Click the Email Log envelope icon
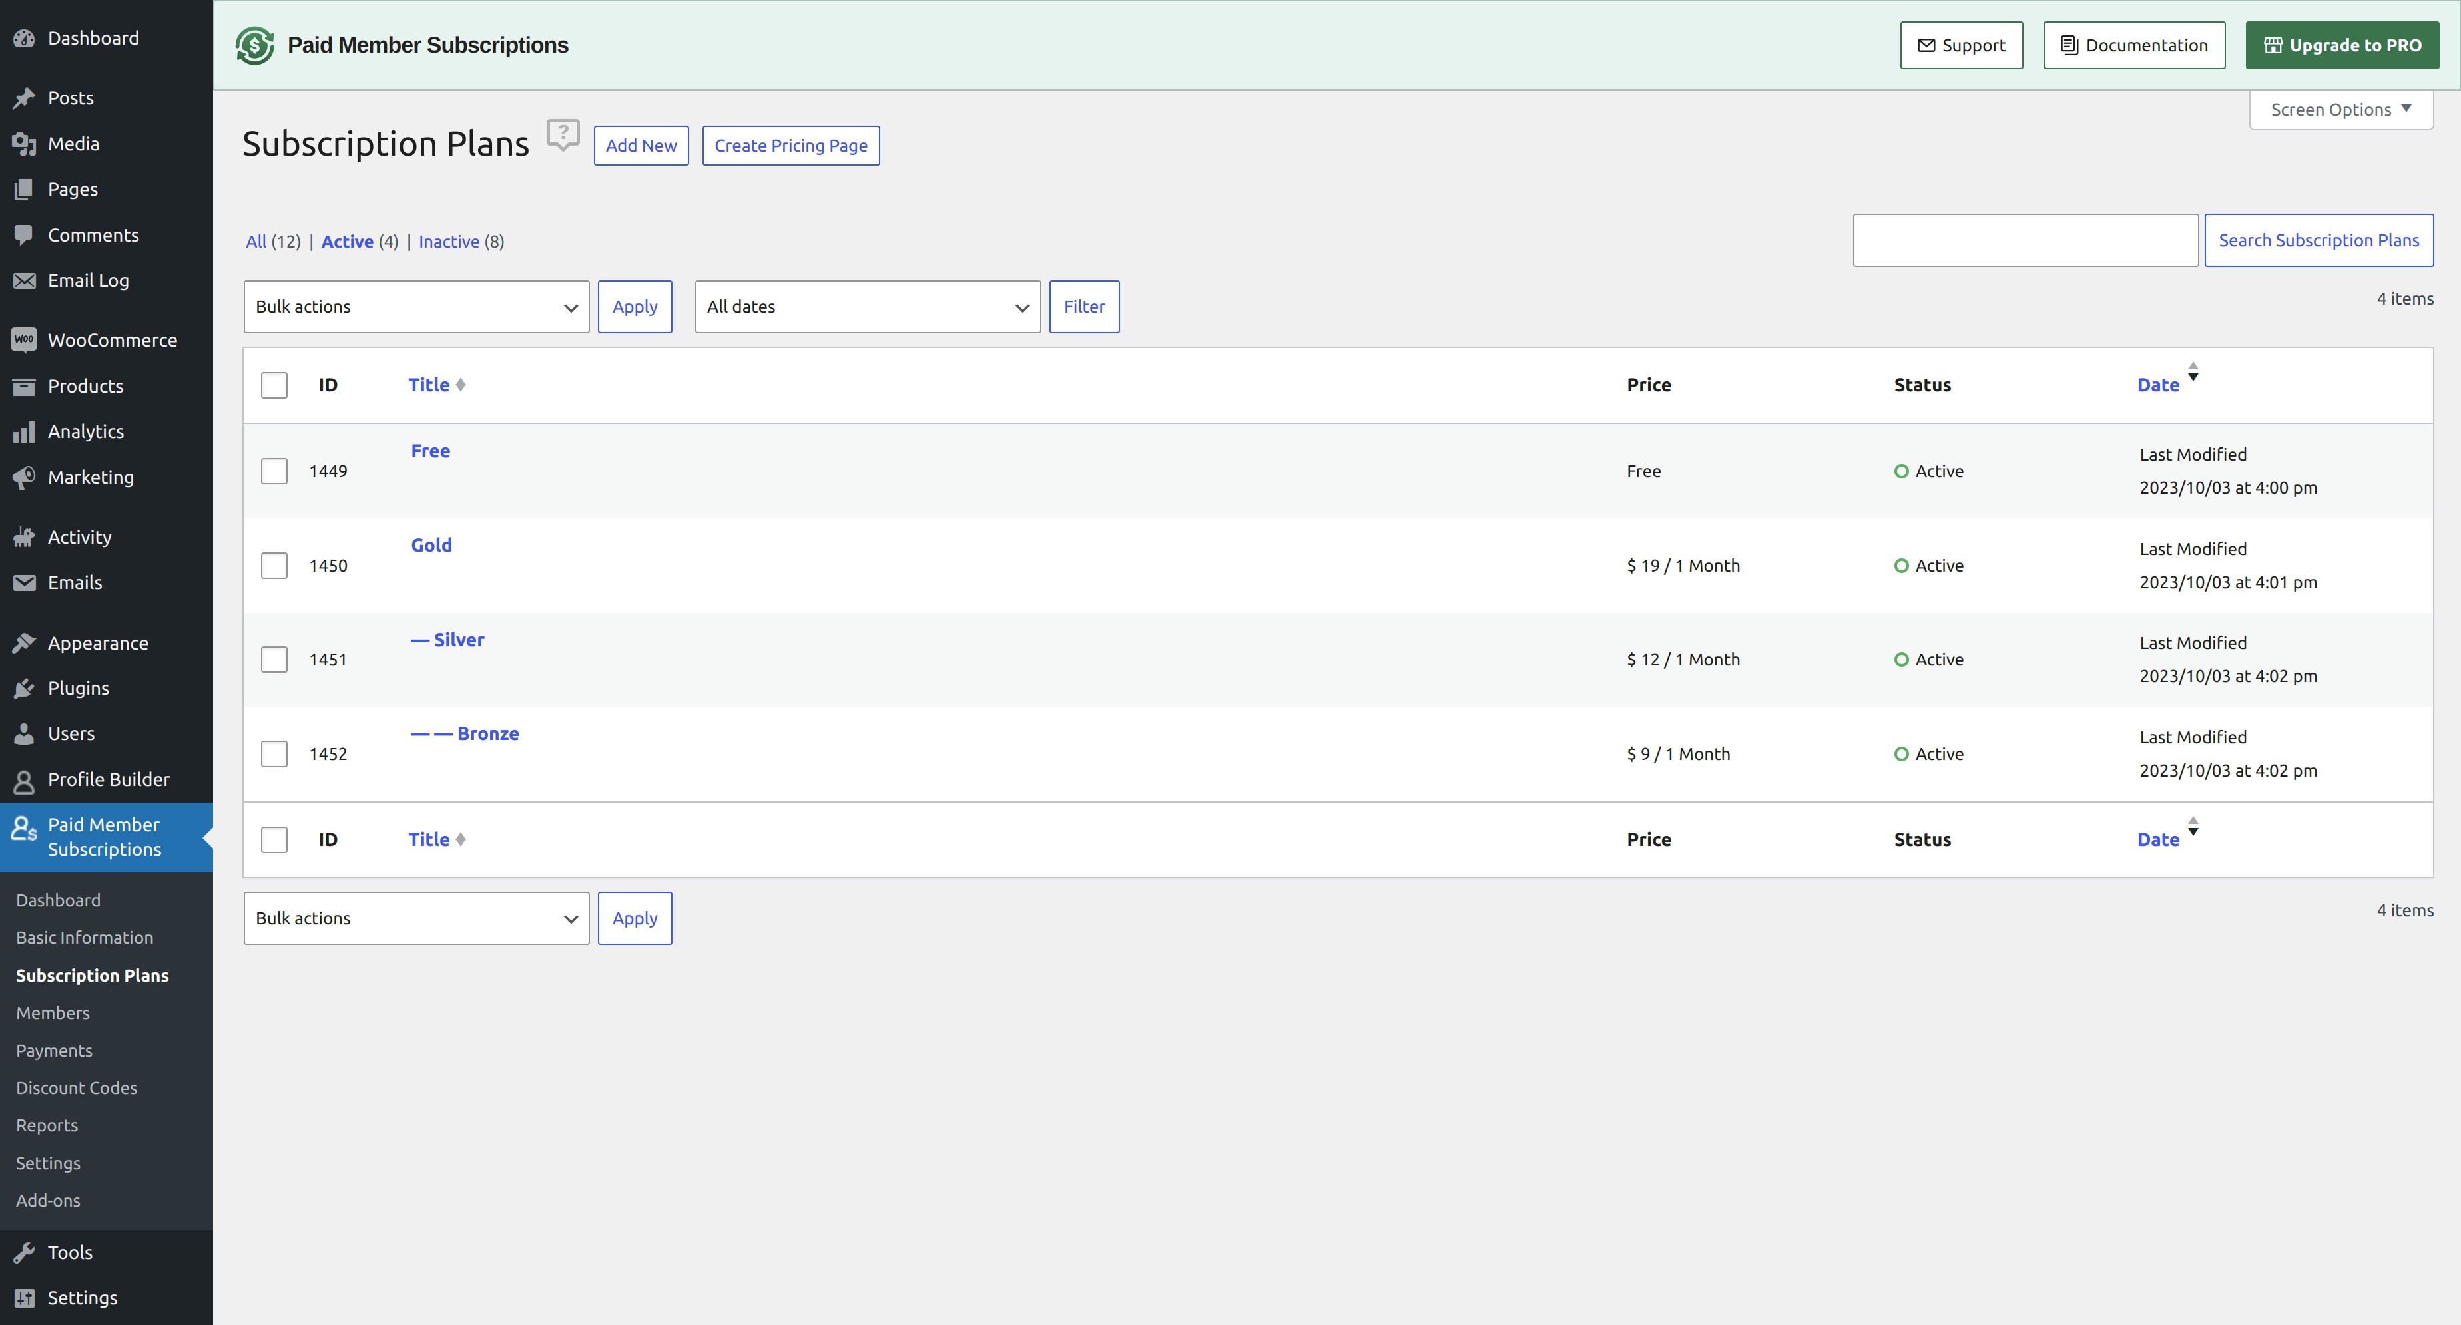This screenshot has height=1325, width=2461. point(24,281)
